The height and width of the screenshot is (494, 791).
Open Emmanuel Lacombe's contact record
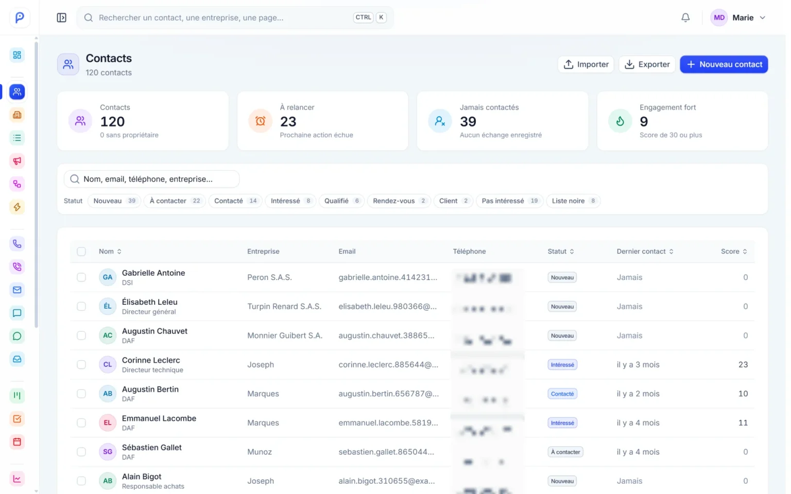159,418
